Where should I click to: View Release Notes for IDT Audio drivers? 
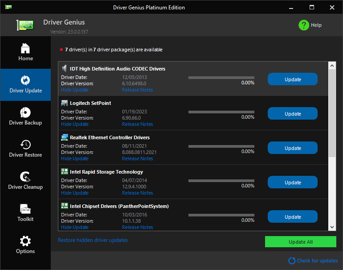[137, 90]
